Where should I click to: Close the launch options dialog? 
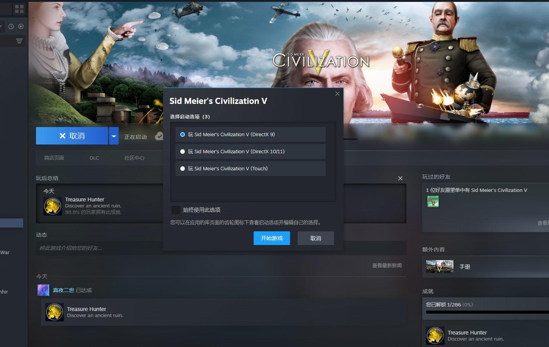337,94
